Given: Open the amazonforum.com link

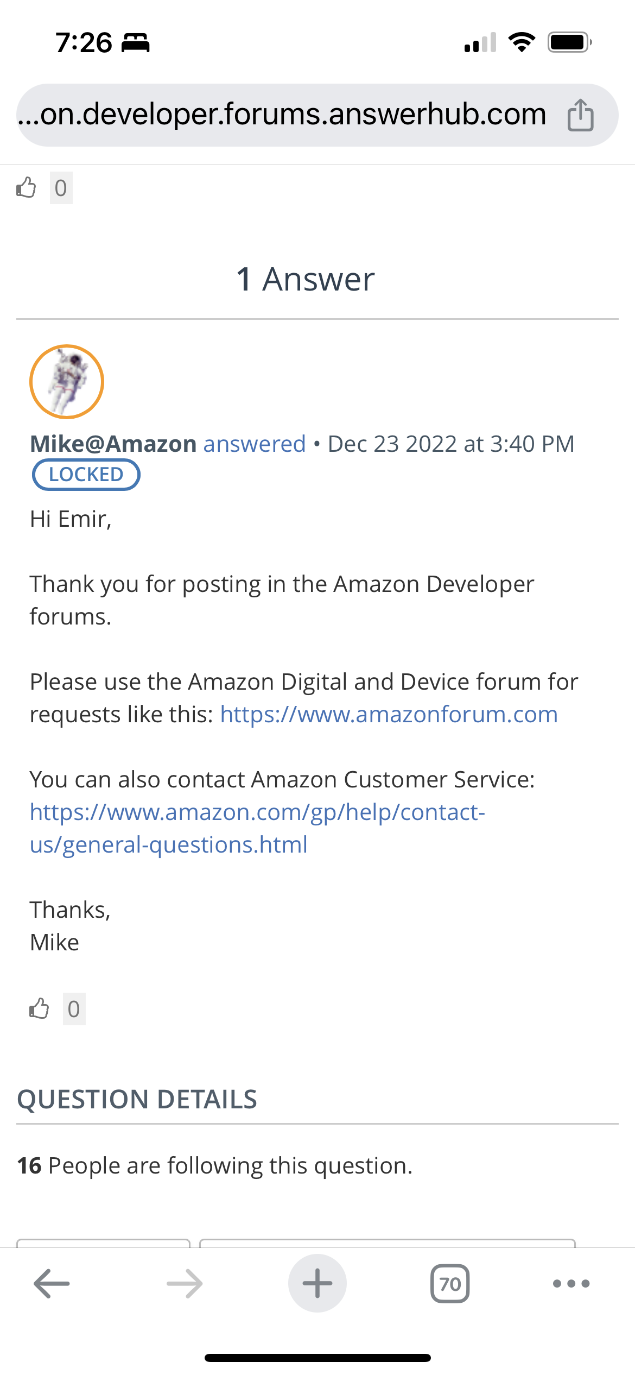Looking at the screenshot, I should [389, 714].
